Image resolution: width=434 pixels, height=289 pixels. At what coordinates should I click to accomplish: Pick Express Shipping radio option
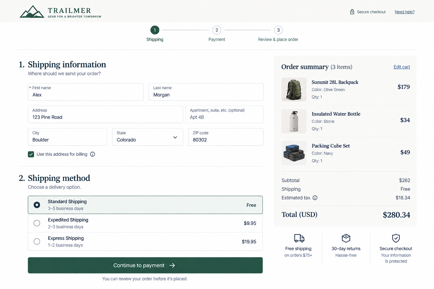click(37, 241)
